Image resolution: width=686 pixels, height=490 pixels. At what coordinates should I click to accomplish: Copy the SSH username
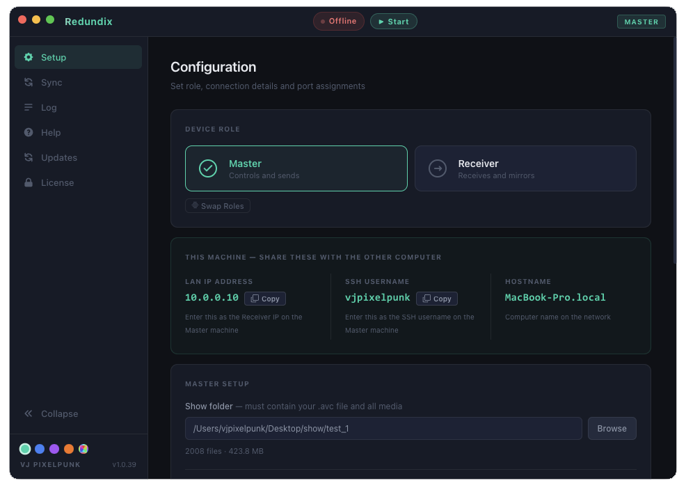point(437,299)
